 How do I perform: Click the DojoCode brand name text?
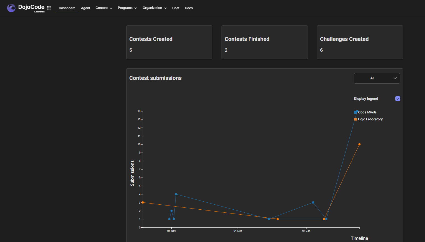(x=31, y=7)
